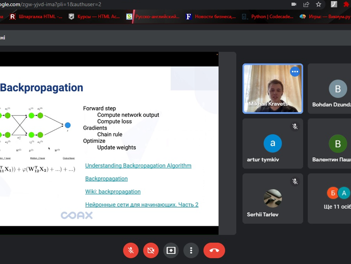The height and width of the screenshot is (264, 351).
Task: Select Bohdan participant tile
Action: (332, 89)
